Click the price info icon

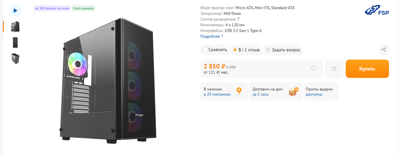pyautogui.click(x=314, y=68)
